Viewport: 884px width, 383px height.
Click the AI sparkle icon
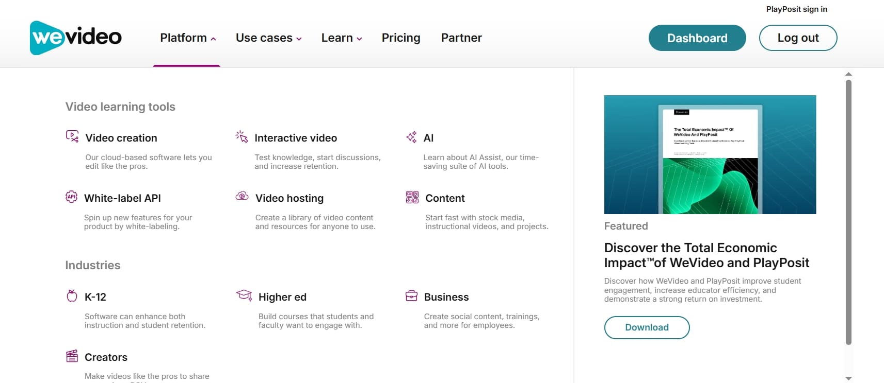411,137
